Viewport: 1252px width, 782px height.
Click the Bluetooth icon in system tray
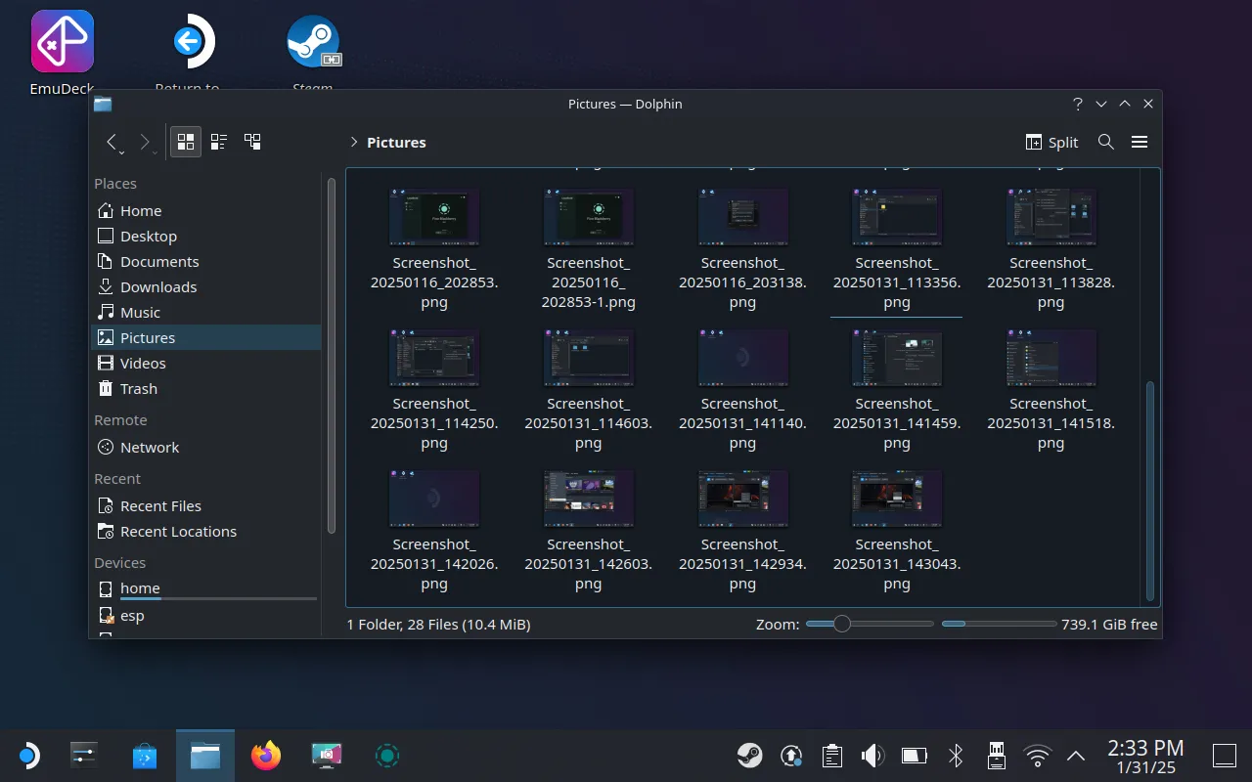956,756
